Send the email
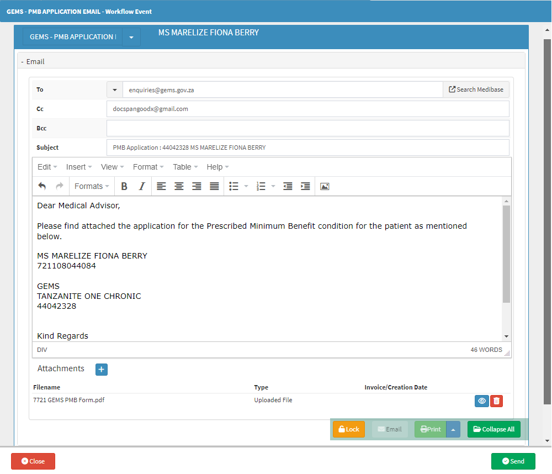Viewport: 552px width, 474px height. point(513,461)
